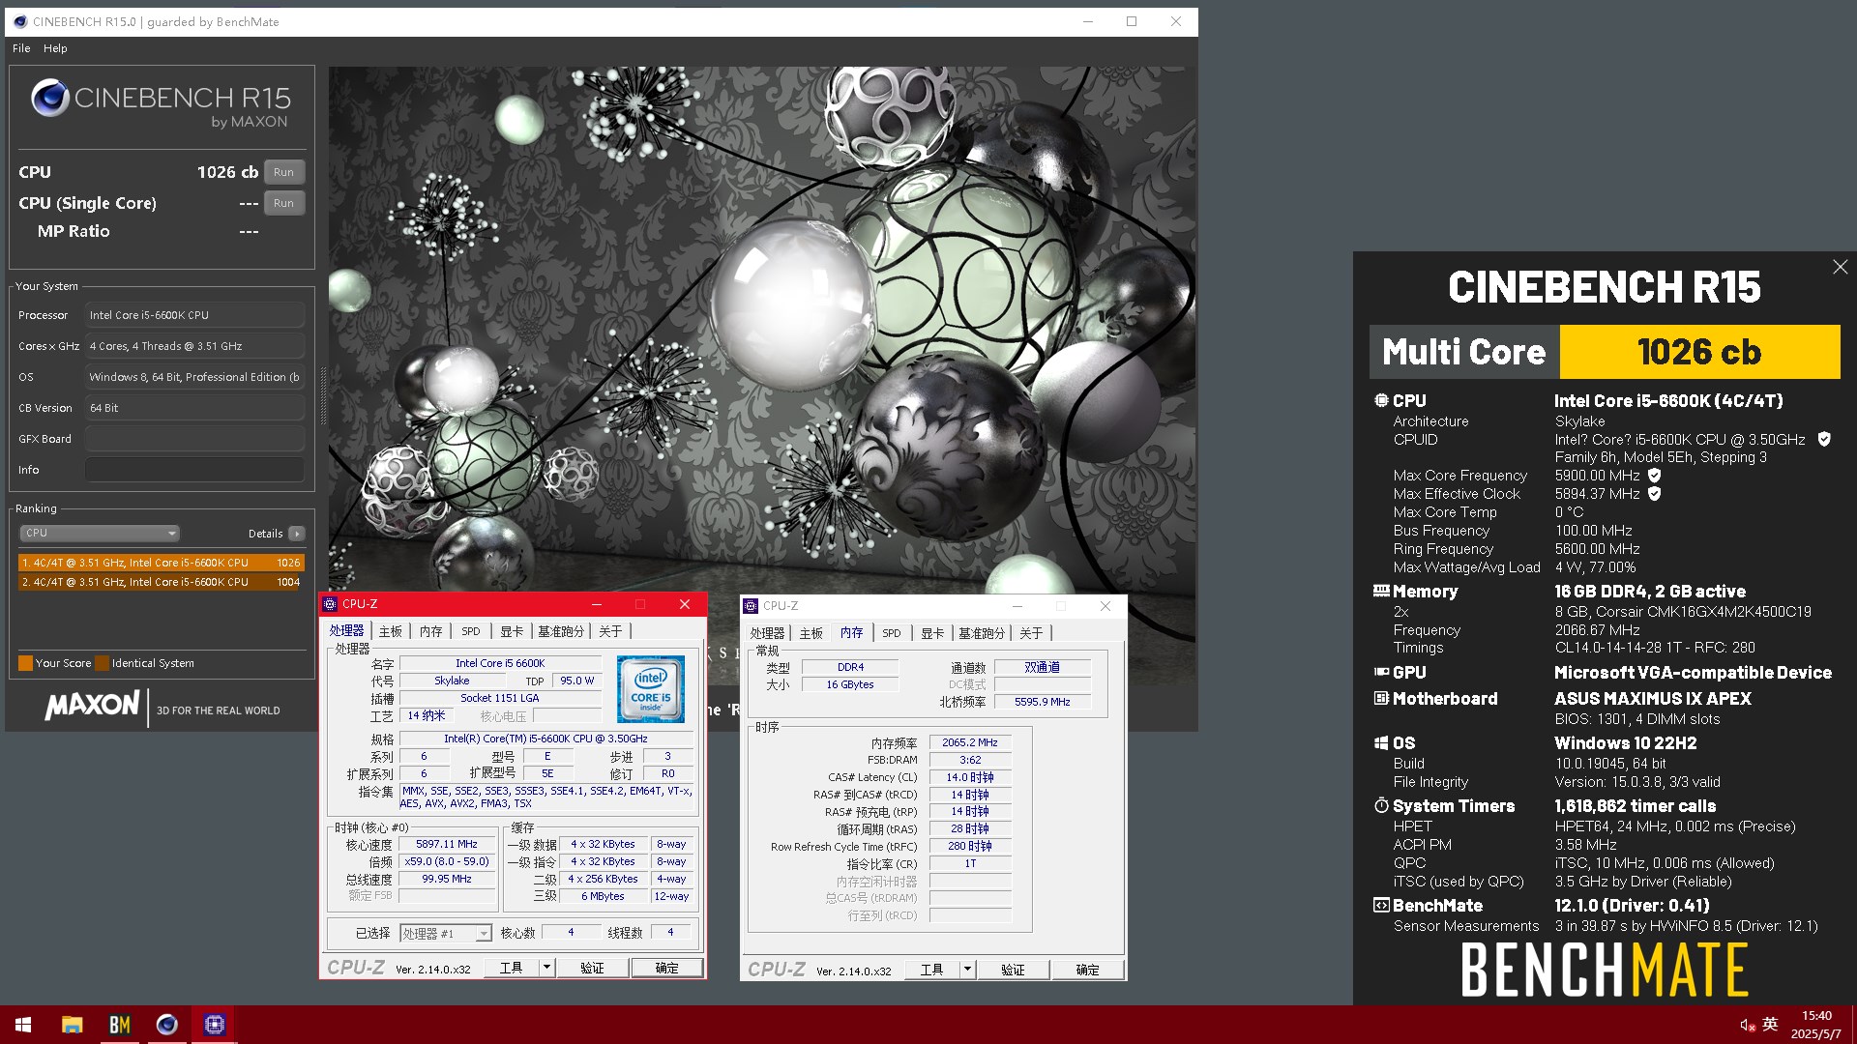Click the GPU icon in BenchMate panel

[x=1381, y=672]
